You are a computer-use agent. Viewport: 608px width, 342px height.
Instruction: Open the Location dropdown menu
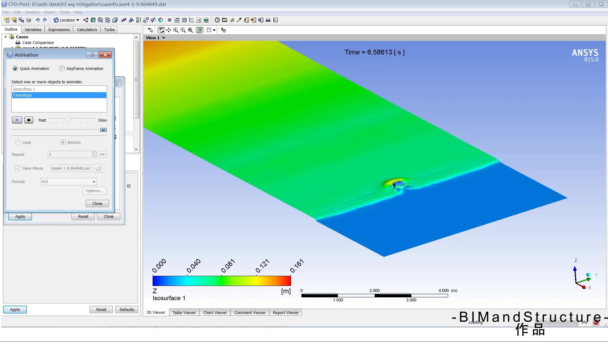[x=66, y=20]
